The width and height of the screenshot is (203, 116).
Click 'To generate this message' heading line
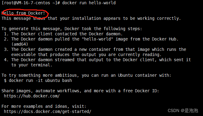tap(72, 29)
